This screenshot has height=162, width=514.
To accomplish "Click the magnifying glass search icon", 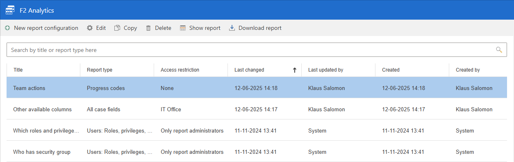I will pos(499,50).
